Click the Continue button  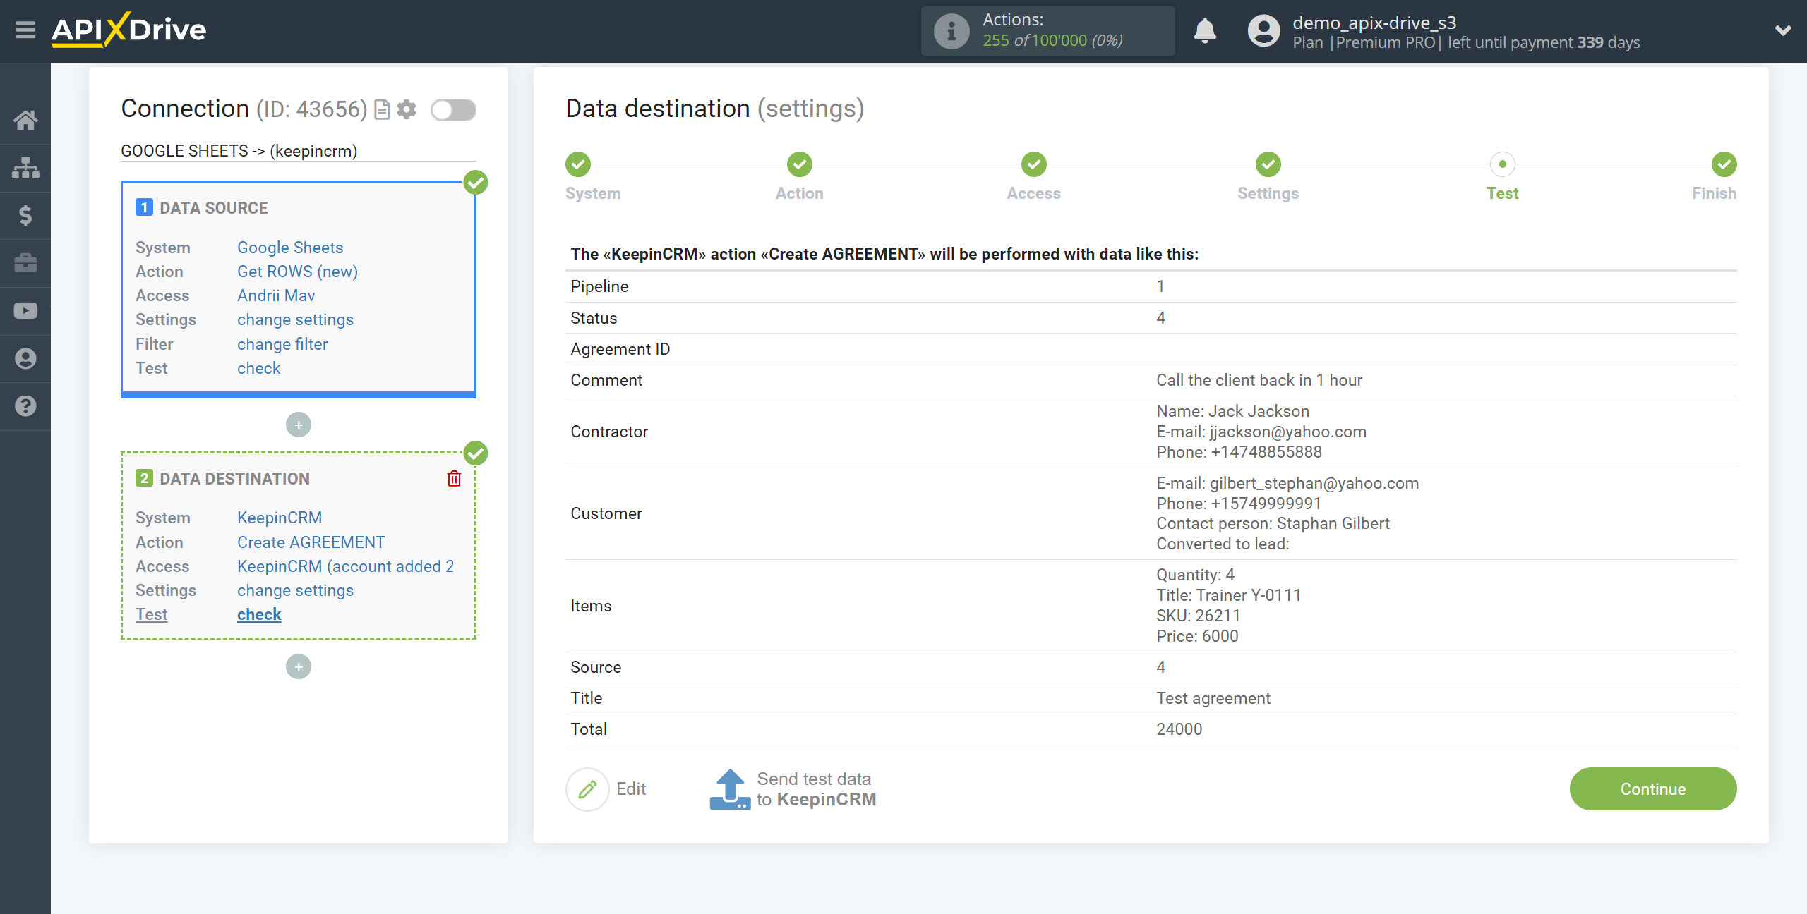tap(1653, 789)
